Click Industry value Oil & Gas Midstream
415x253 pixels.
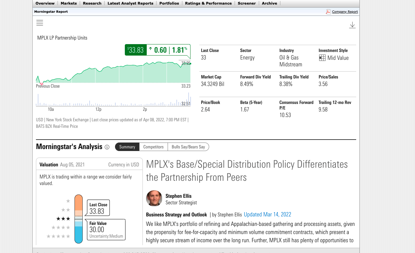291,61
